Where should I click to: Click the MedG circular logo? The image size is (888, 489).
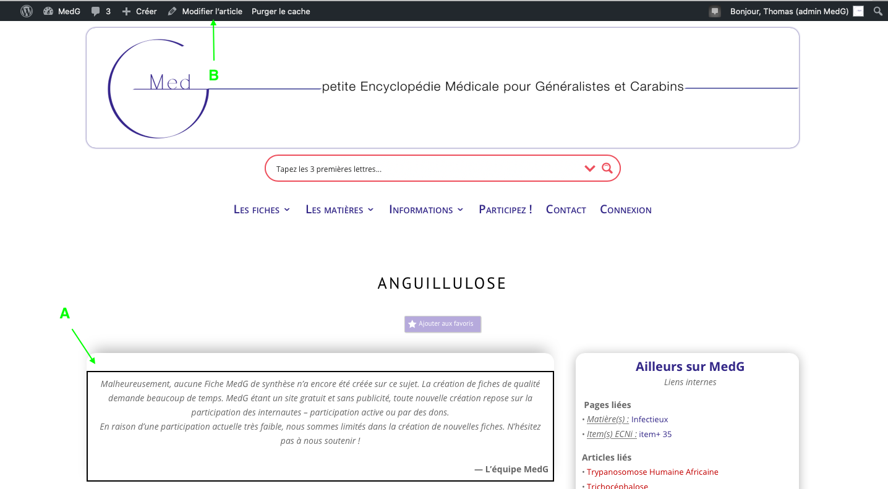[x=159, y=88]
